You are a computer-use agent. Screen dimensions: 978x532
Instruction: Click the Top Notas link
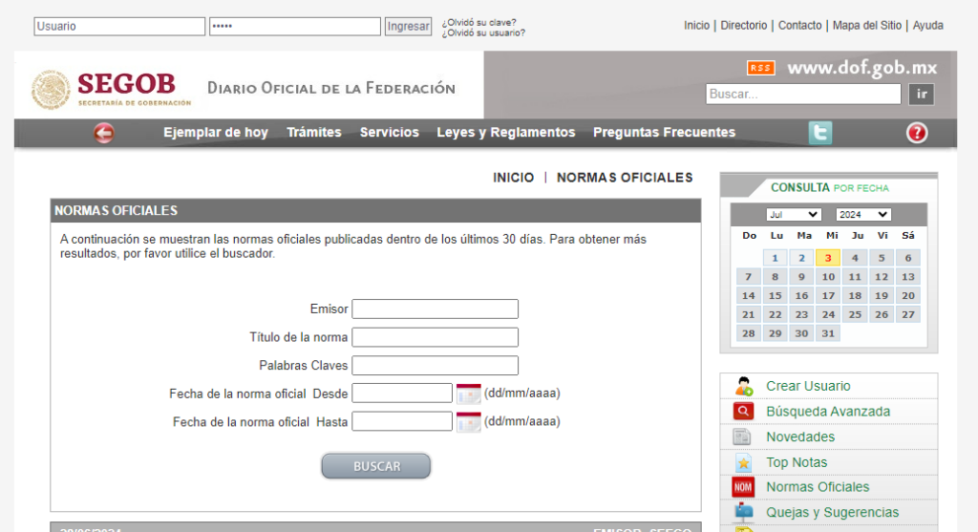797,462
